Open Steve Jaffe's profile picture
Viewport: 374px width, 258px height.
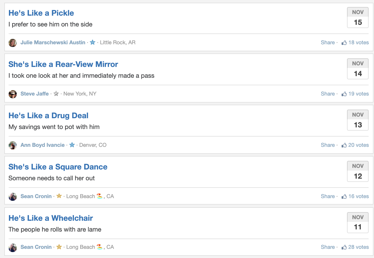pos(13,94)
